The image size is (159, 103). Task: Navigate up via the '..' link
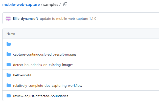[14, 44]
